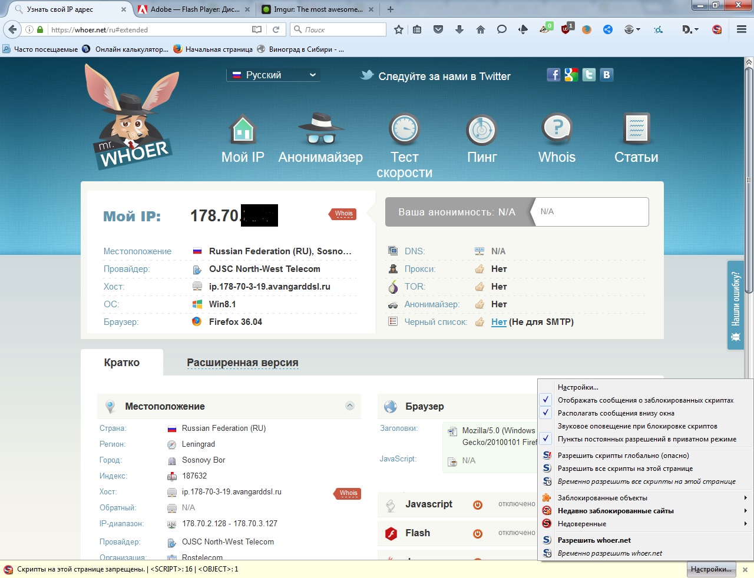
Task: Open the Firefox downloads arrow icon
Action: pos(459,29)
